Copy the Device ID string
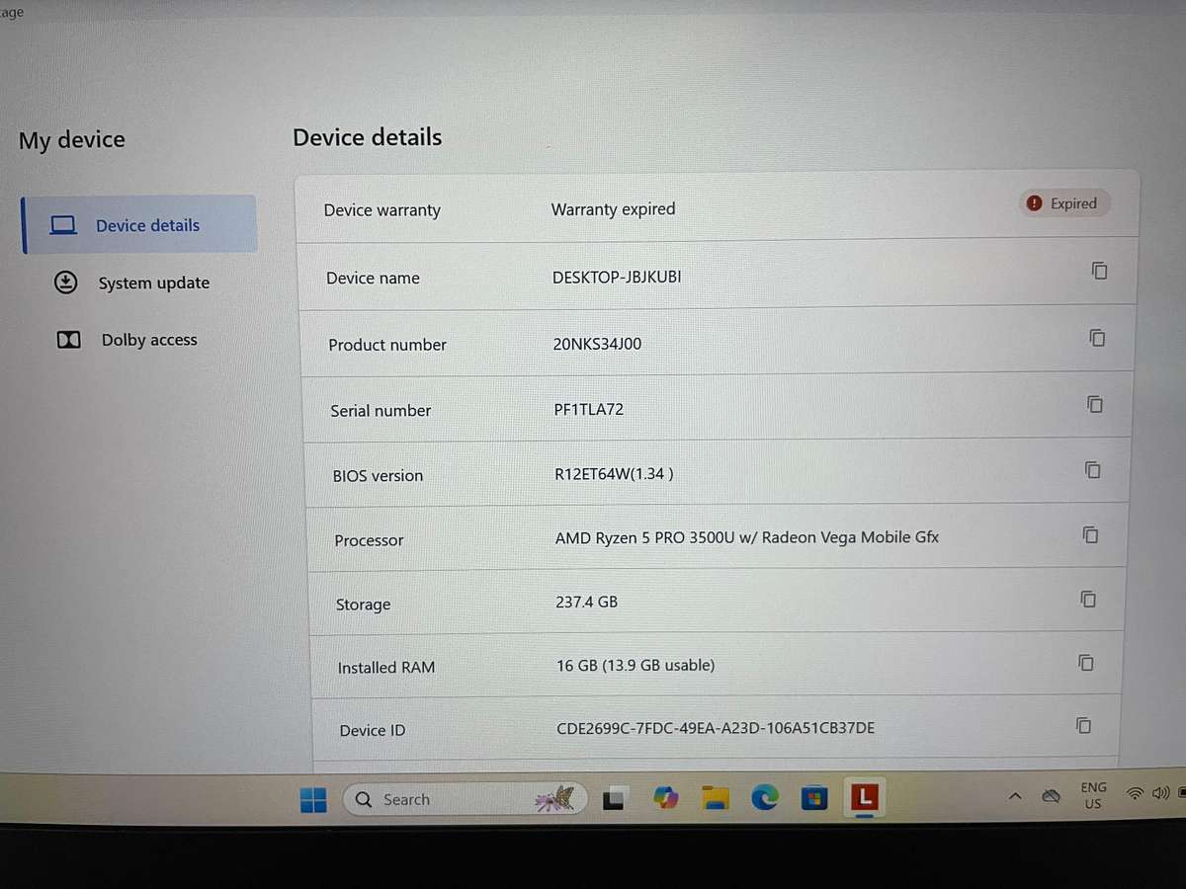 click(x=1084, y=726)
